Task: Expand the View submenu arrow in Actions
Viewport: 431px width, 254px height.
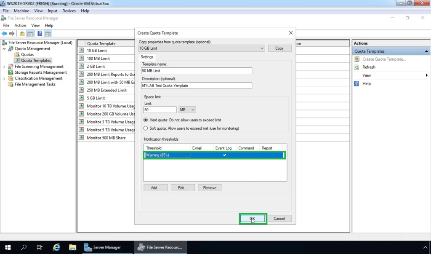Action: pos(427,75)
